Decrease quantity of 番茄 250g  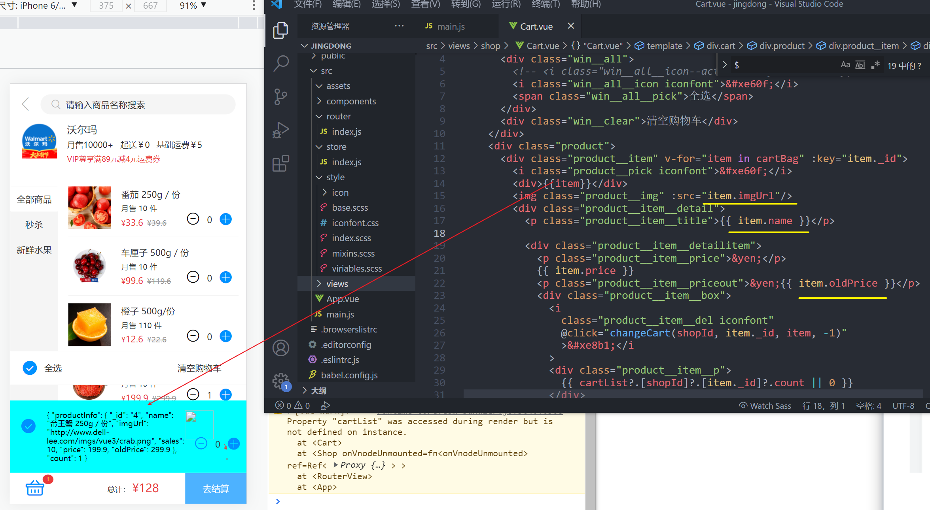pos(193,219)
